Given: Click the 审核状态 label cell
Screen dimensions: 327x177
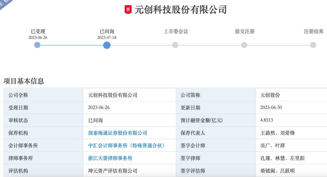Looking at the screenshot, I should click(43, 120).
